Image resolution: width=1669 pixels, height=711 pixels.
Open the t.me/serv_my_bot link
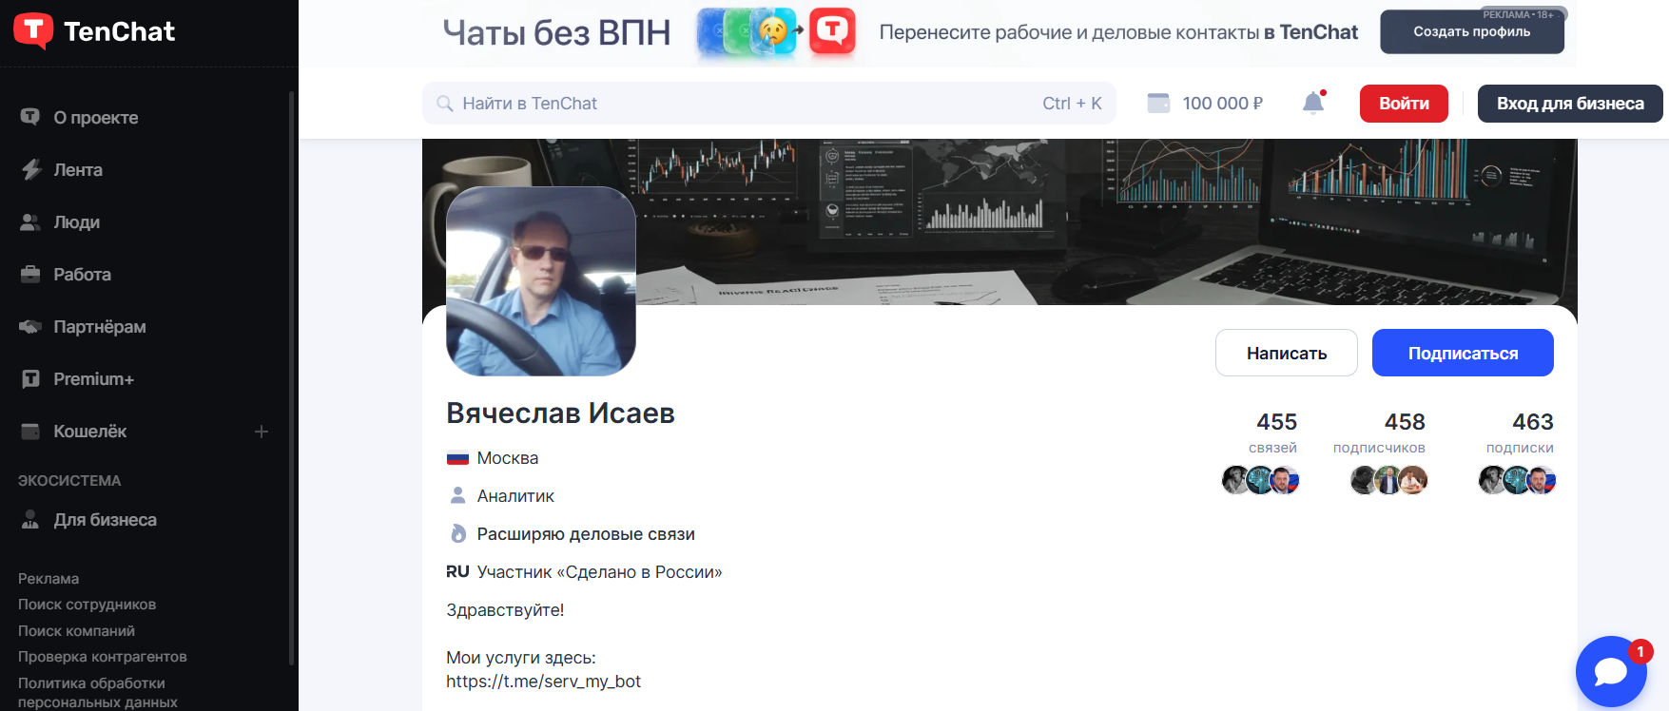543,682
